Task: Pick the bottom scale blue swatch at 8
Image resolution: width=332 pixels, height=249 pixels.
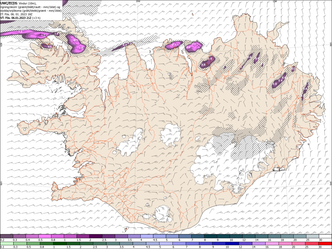Action: click(206, 244)
